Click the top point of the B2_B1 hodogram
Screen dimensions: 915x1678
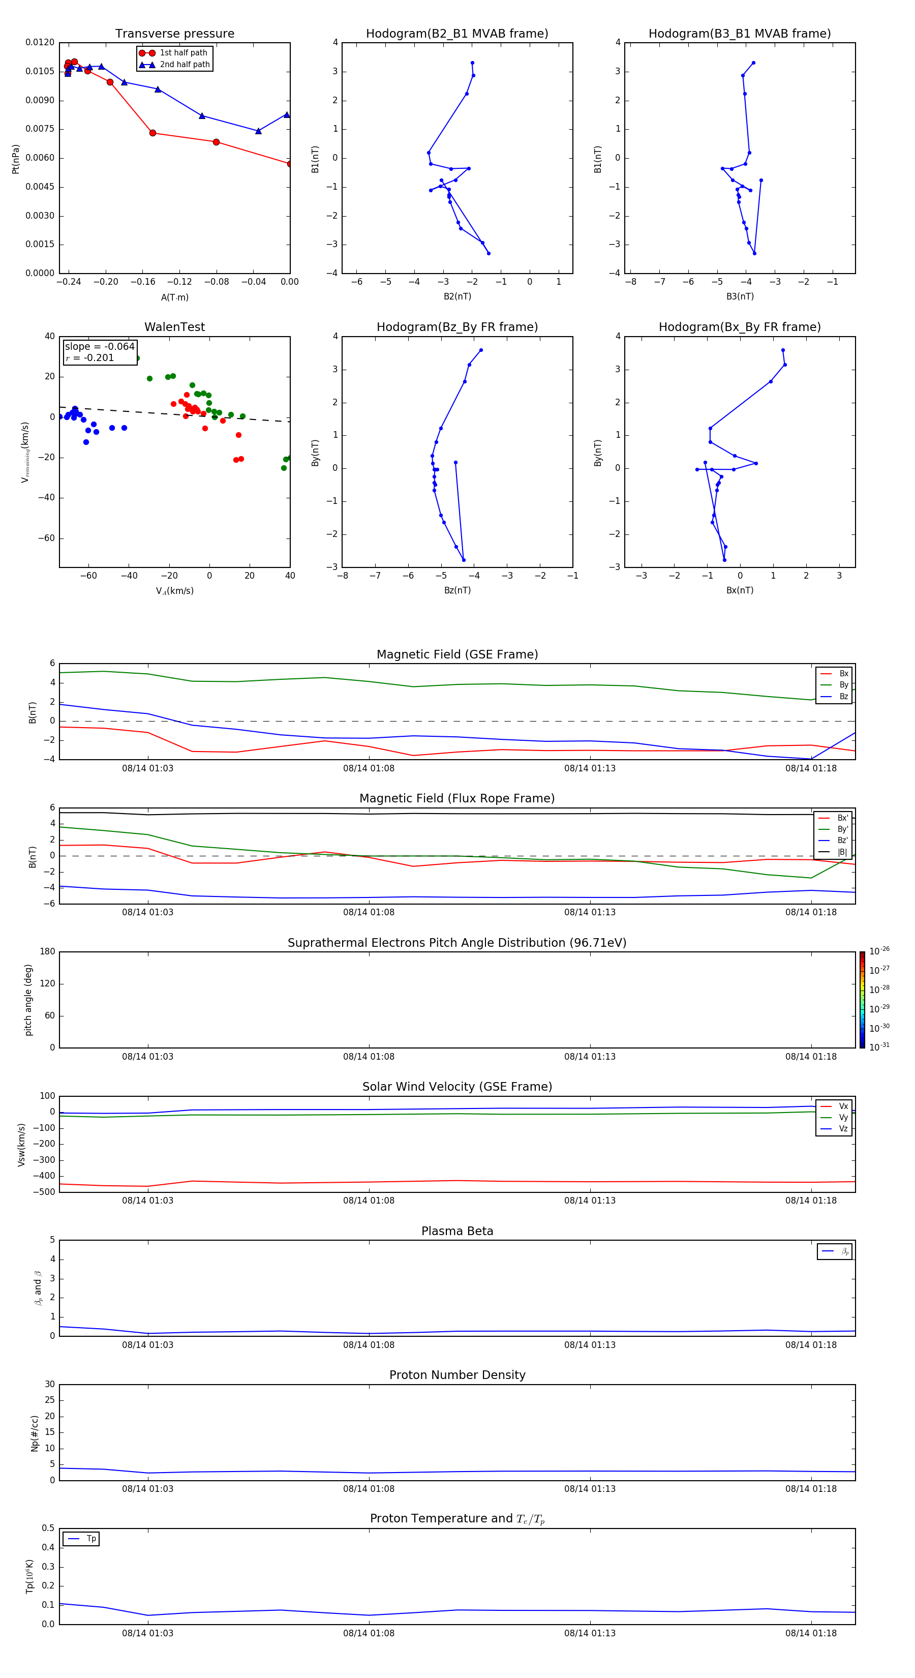pyautogui.click(x=472, y=63)
